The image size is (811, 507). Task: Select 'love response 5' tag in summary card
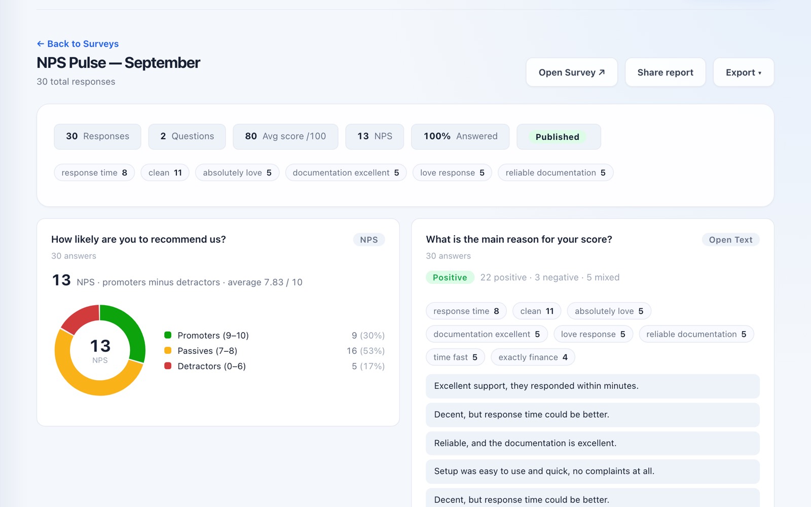coord(452,172)
